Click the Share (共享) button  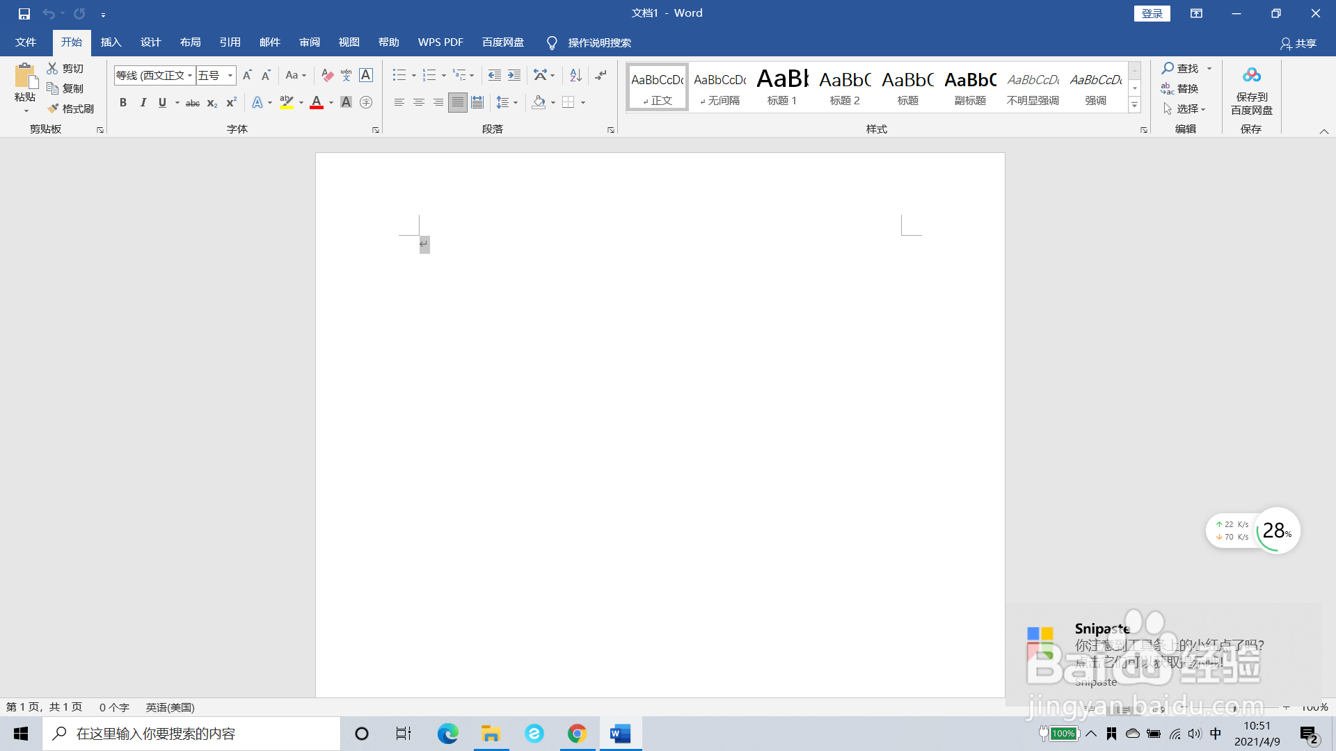coord(1298,43)
